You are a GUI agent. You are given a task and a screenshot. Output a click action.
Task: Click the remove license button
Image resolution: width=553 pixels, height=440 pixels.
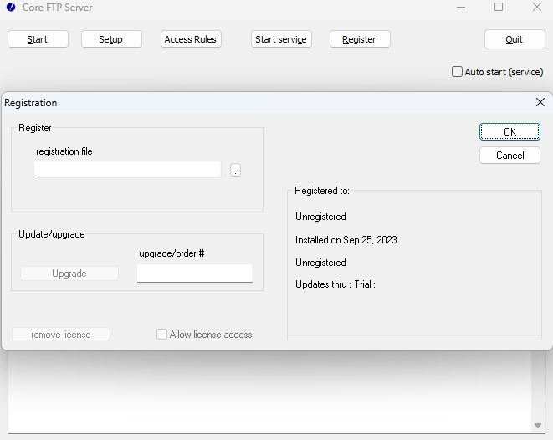click(x=61, y=335)
